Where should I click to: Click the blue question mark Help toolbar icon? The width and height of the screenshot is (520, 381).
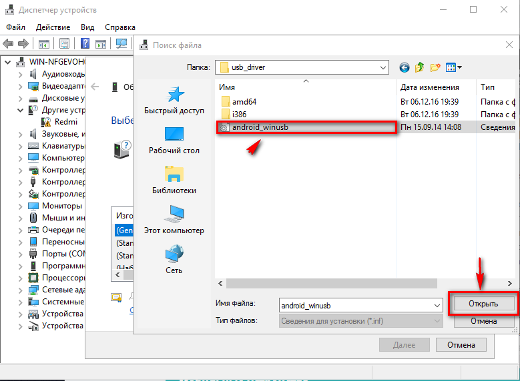(x=85, y=43)
